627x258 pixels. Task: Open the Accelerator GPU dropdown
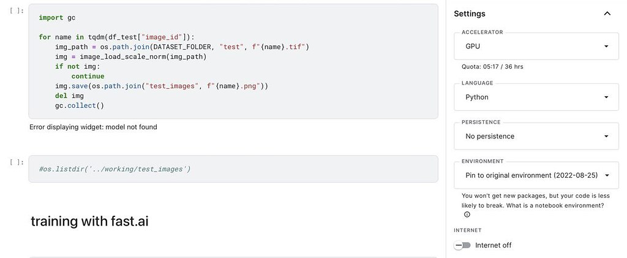[536, 47]
